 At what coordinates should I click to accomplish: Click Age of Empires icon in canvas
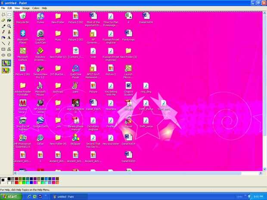pyautogui.click(x=76, y=106)
